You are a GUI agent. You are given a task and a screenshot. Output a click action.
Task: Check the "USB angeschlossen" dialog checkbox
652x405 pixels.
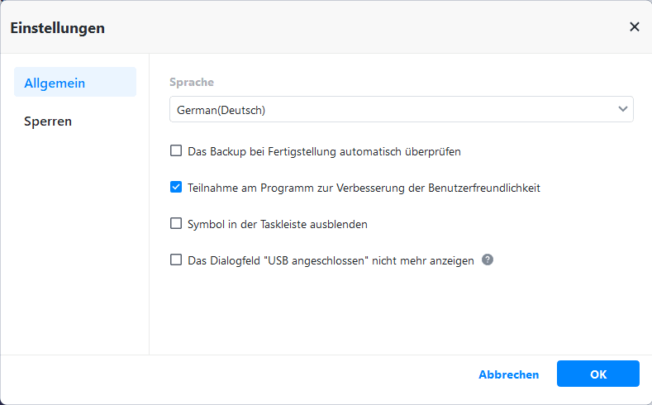[176, 260]
